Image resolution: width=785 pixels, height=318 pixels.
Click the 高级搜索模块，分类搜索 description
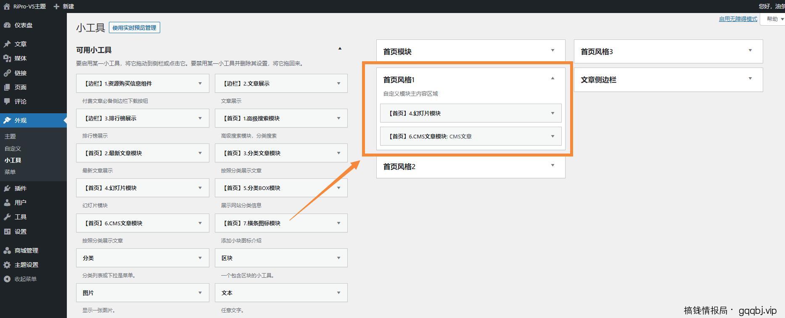tap(249, 136)
